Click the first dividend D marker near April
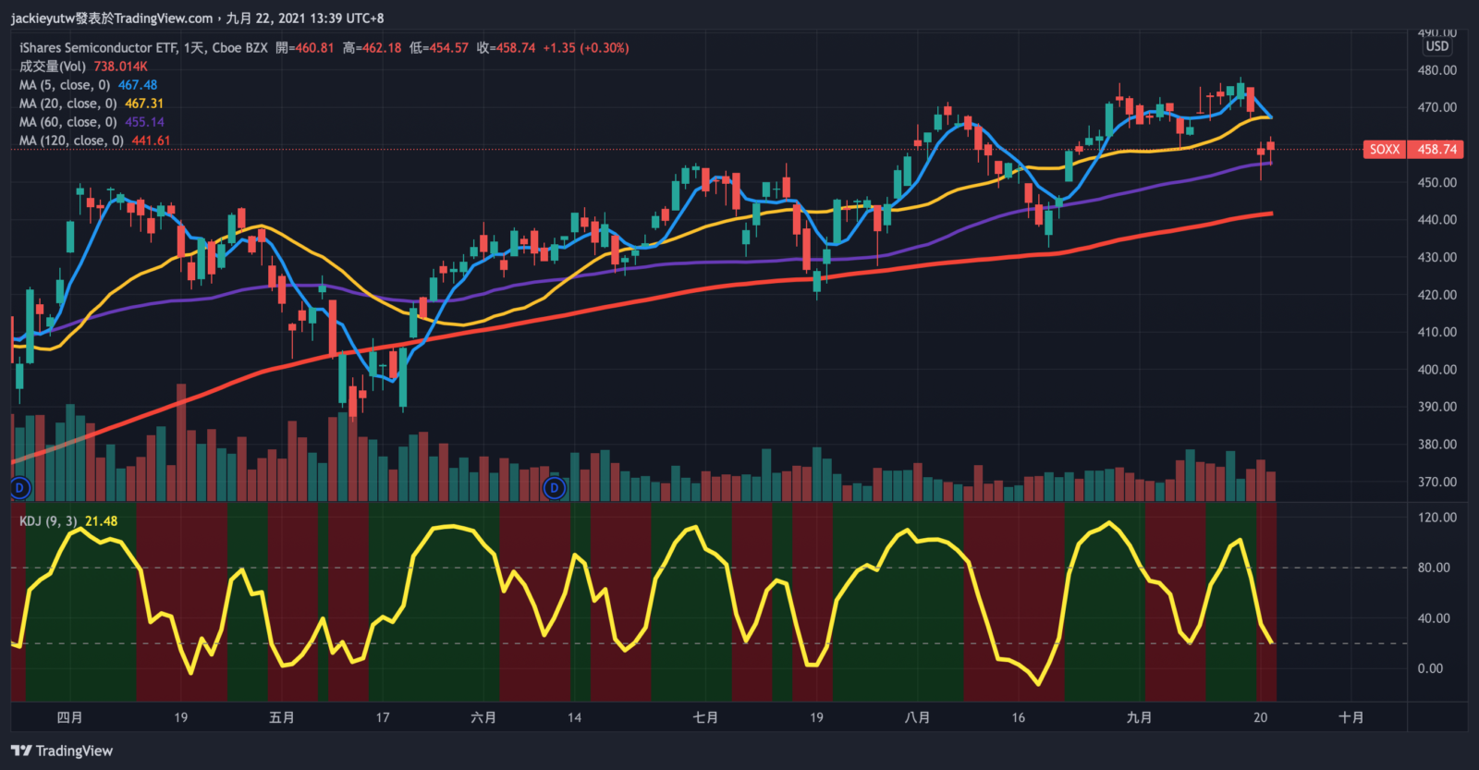1479x770 pixels. 19,487
